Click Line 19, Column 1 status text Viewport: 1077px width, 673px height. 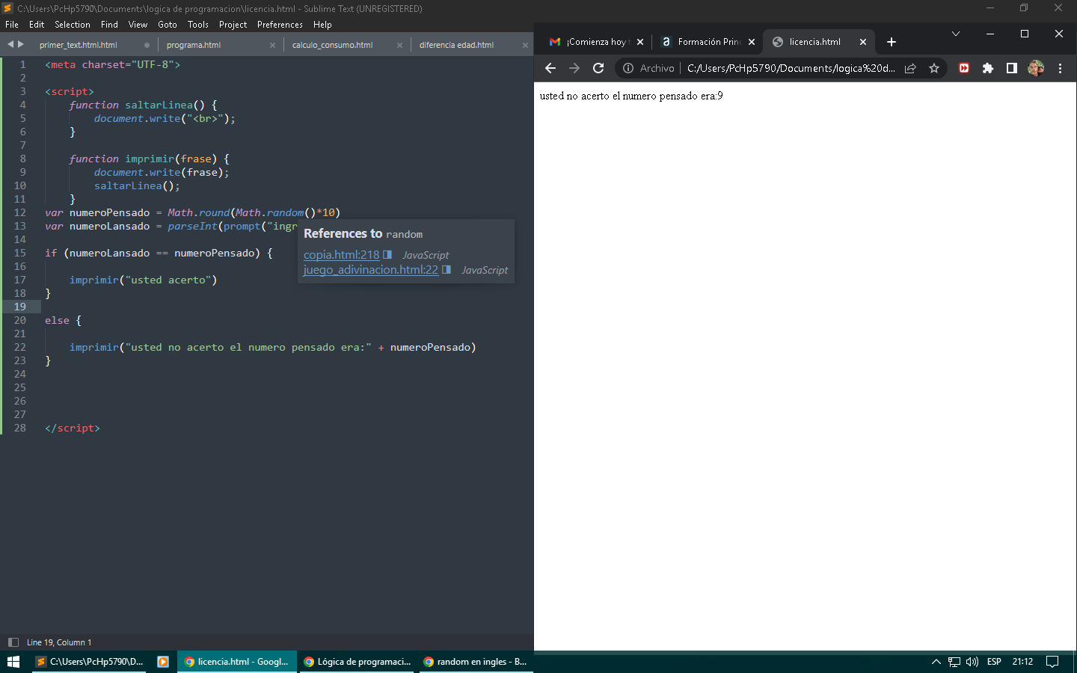click(x=59, y=642)
